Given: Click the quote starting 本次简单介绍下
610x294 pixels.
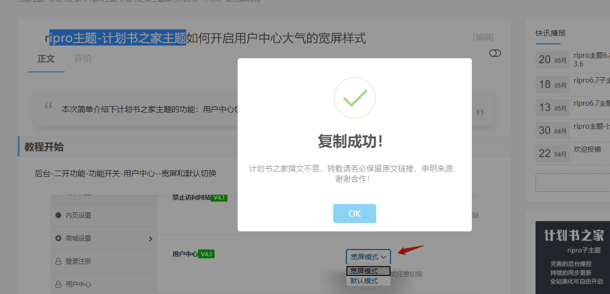Looking at the screenshot, I should tap(149, 109).
